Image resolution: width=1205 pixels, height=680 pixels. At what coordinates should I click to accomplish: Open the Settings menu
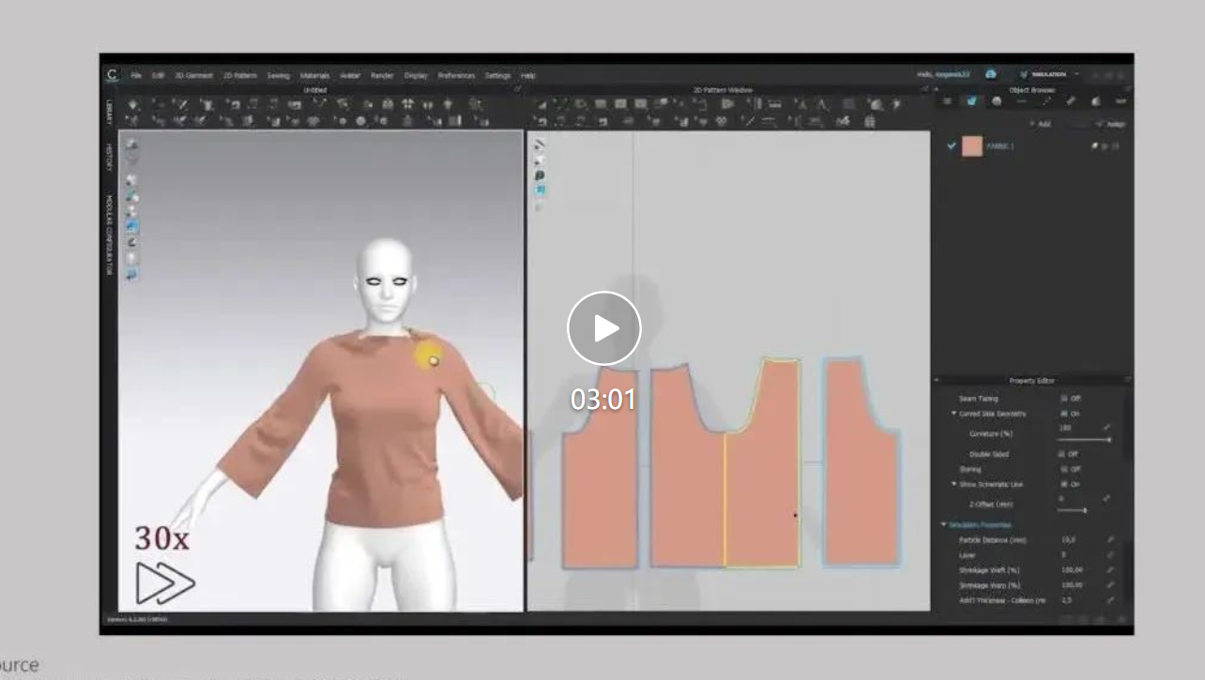498,75
